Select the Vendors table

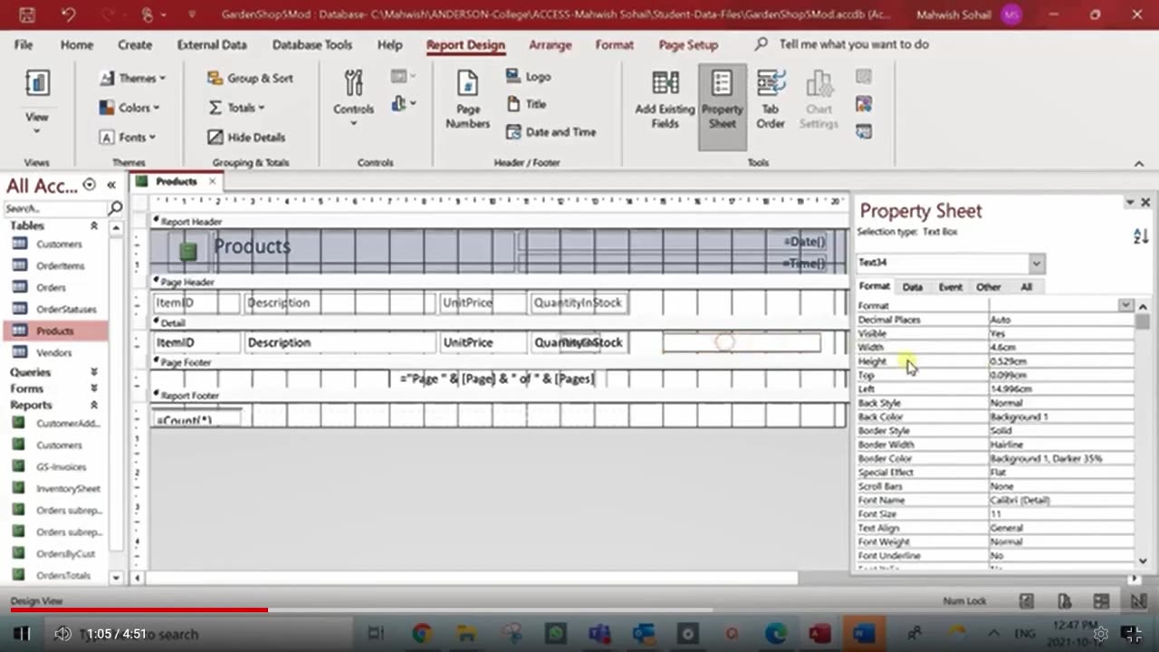click(x=56, y=353)
